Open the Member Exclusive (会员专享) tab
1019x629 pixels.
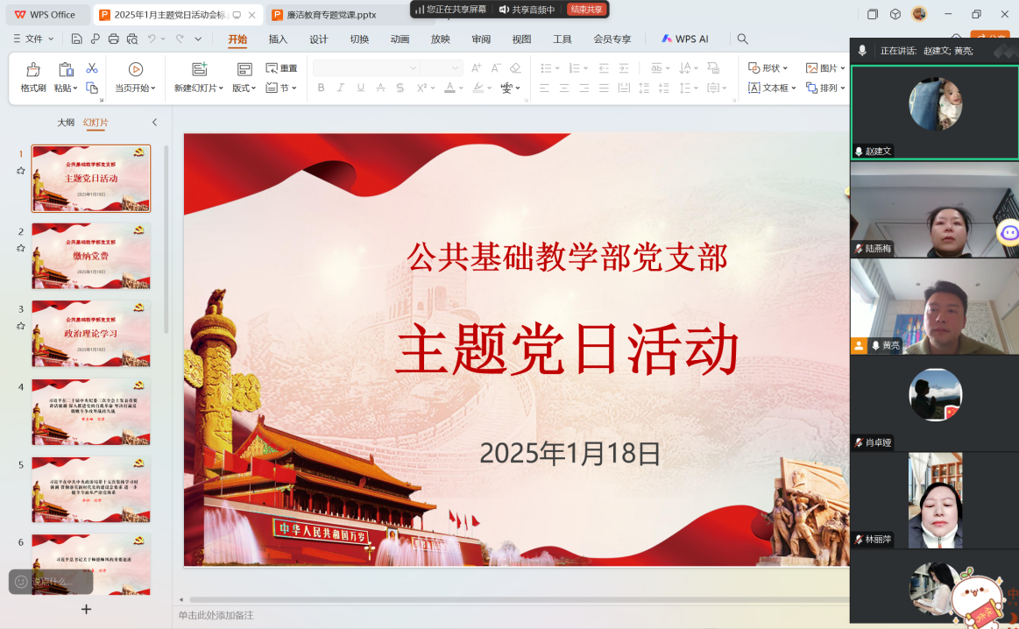(612, 39)
